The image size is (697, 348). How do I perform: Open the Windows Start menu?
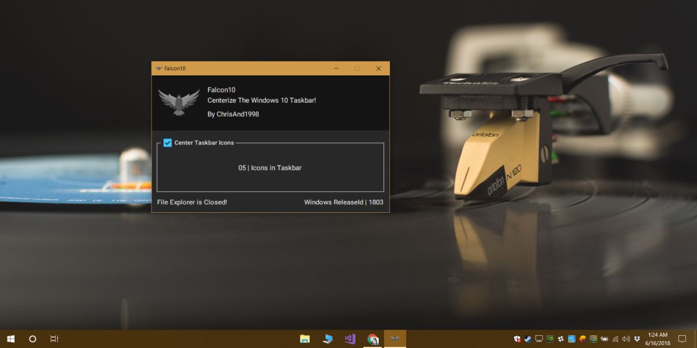coord(10,339)
